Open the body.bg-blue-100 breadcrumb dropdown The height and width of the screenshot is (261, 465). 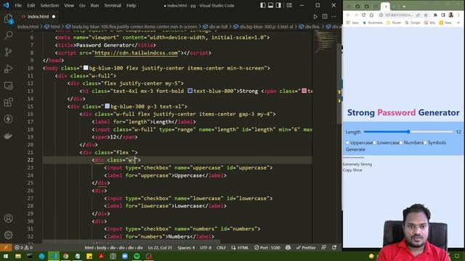coord(131,27)
